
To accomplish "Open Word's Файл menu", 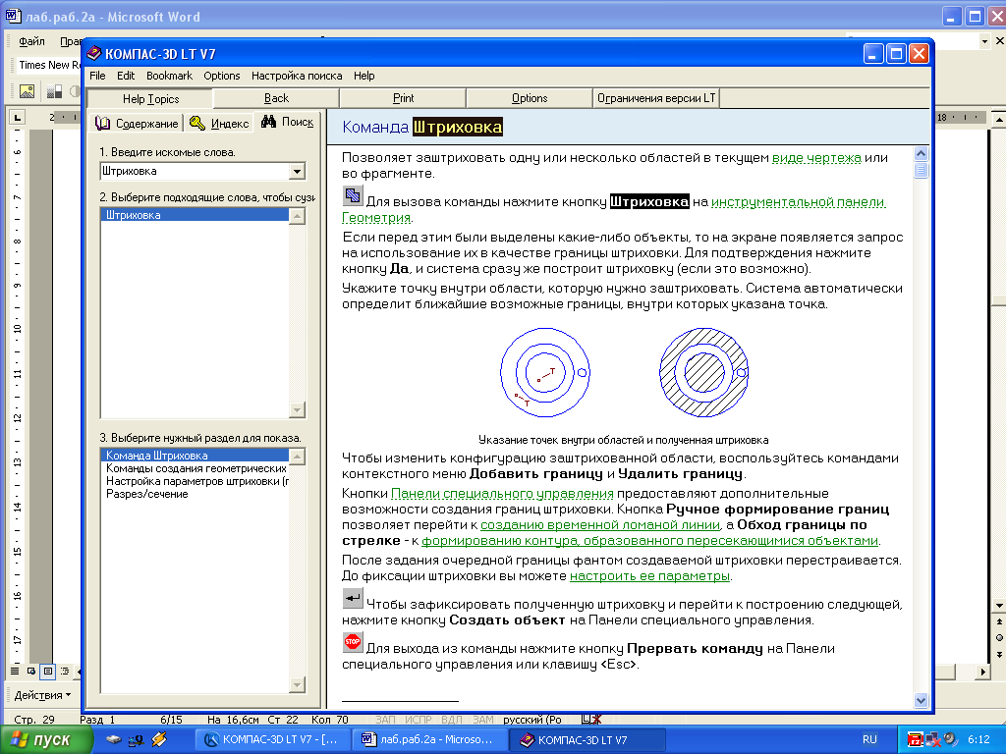I will [x=32, y=41].
